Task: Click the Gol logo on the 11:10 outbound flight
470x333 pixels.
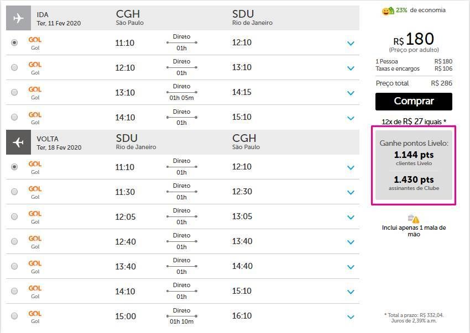Action: 35,40
